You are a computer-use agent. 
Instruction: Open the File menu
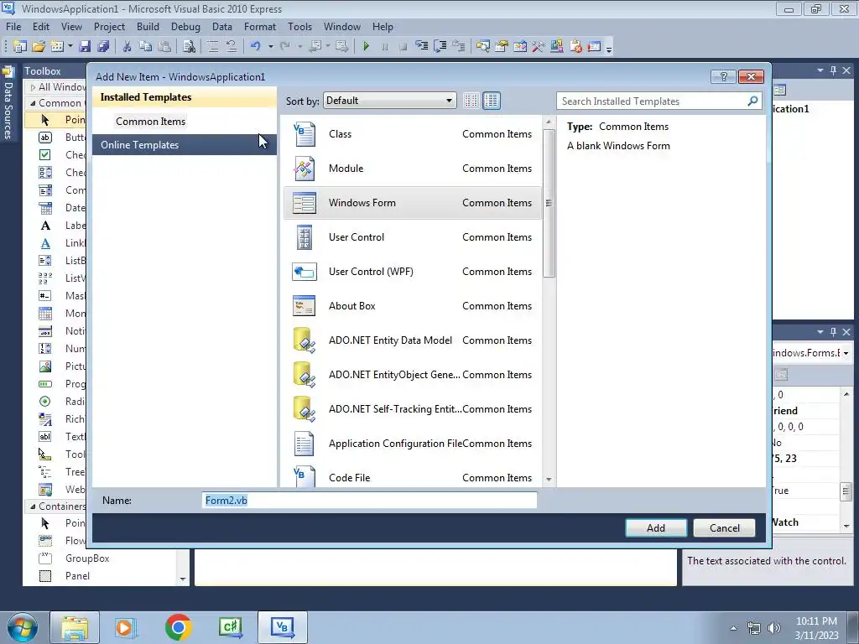click(x=13, y=27)
